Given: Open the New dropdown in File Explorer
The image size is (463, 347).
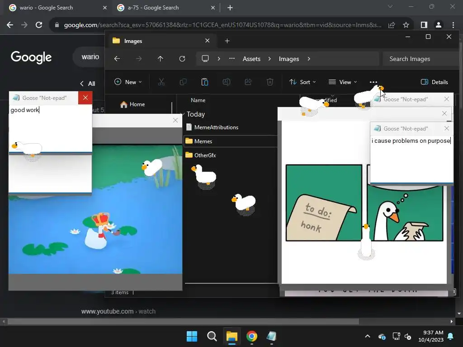Looking at the screenshot, I should (128, 82).
